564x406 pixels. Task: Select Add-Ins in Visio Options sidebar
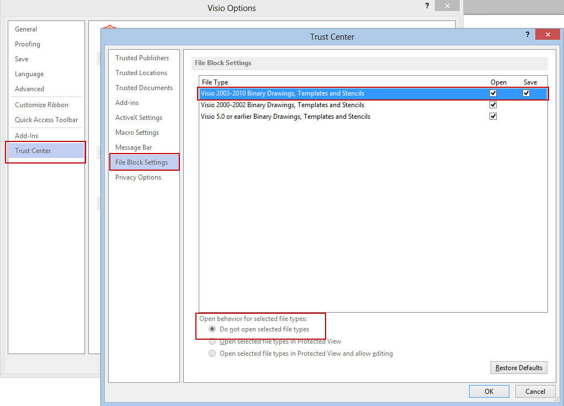(26, 136)
